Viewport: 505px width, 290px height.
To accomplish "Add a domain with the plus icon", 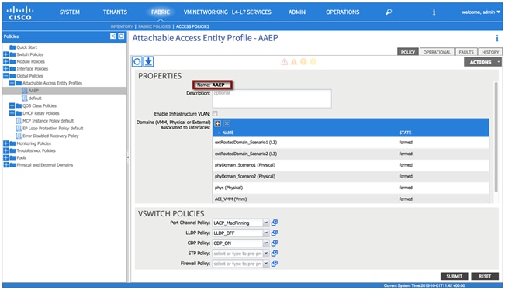I will coord(218,123).
